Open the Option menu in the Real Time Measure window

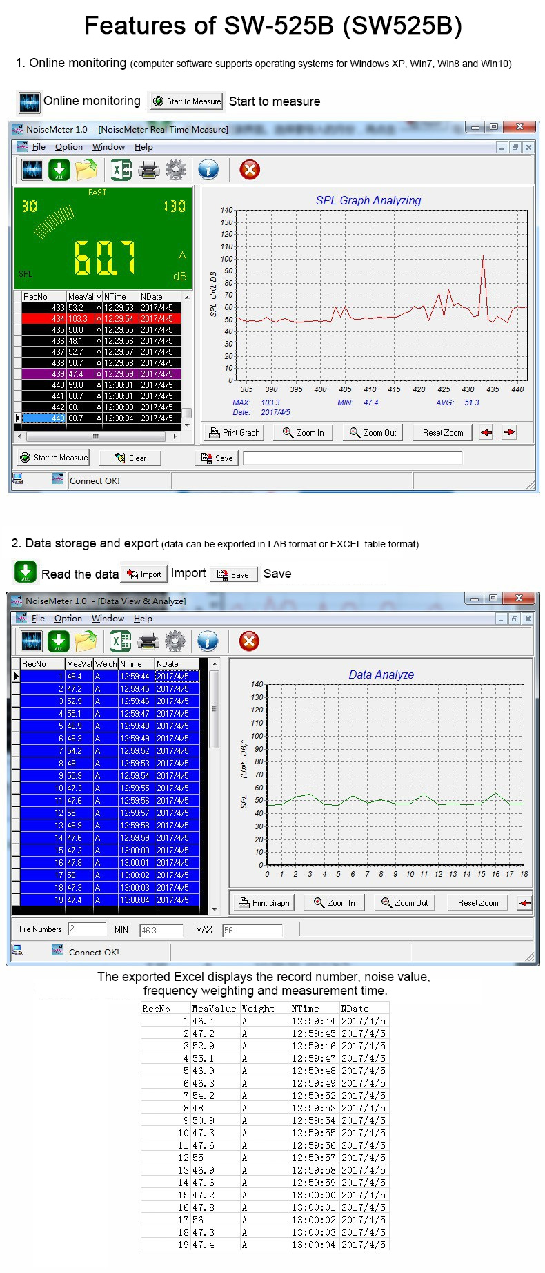[69, 147]
